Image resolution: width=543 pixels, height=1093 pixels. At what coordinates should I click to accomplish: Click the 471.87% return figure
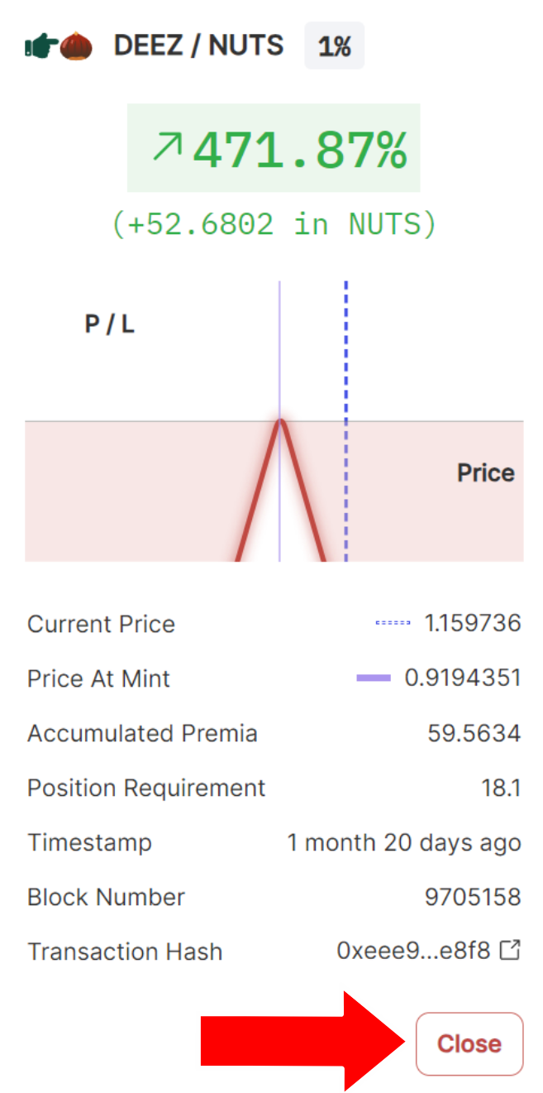tap(300, 150)
